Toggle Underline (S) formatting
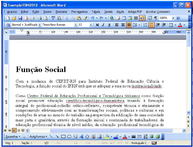Image resolution: width=193 pixels, height=147 pixels. pyautogui.click(x=109, y=25)
